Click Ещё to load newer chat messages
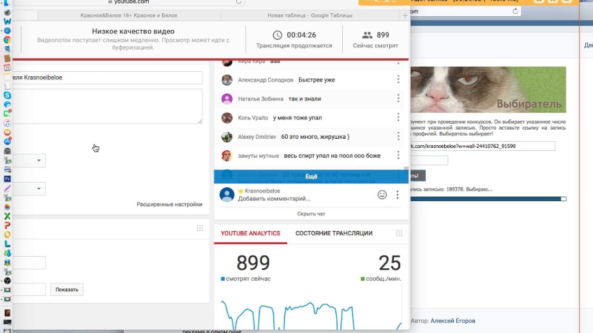Viewport: 593px width, 333px height. [x=311, y=176]
